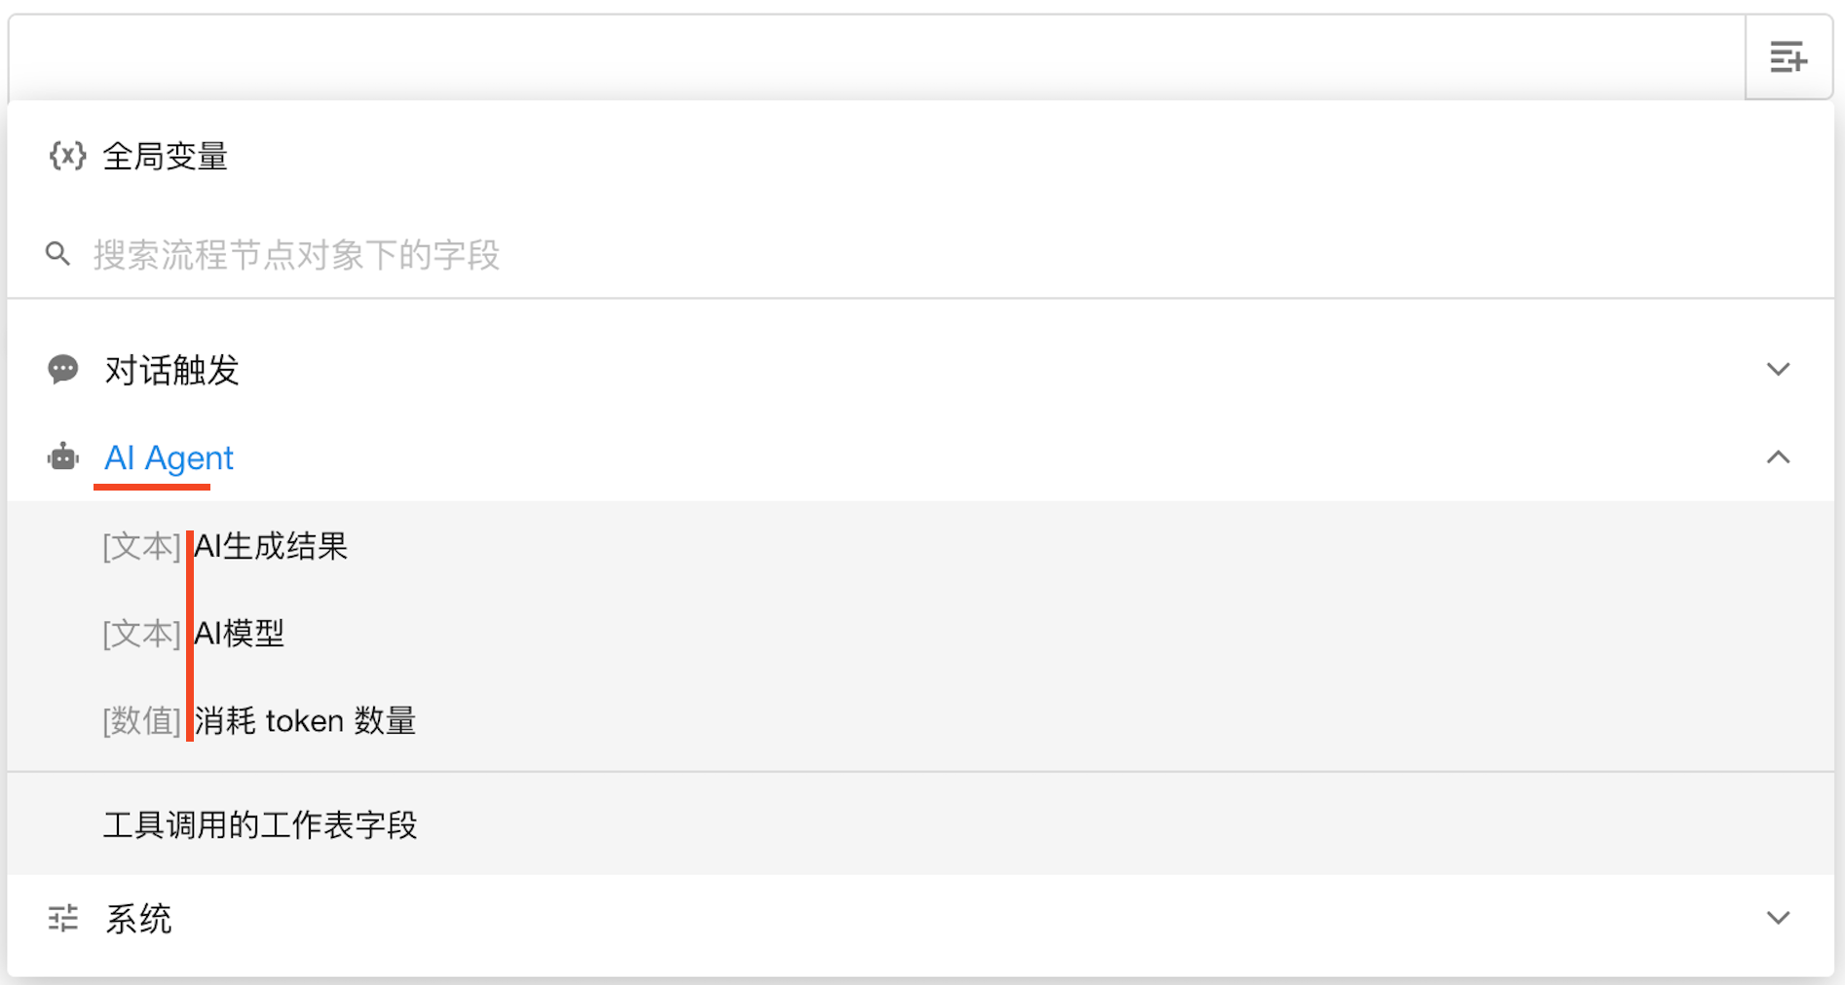Open 全局变量 global variables
Viewport: 1845px width, 985px height.
(165, 156)
